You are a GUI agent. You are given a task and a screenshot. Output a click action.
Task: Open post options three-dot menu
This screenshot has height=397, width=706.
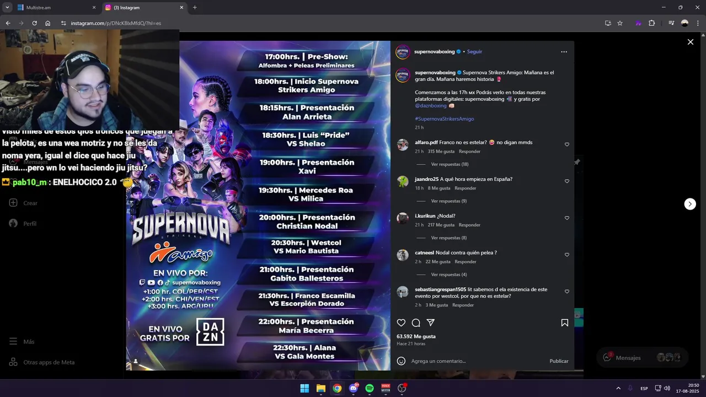coord(564,52)
